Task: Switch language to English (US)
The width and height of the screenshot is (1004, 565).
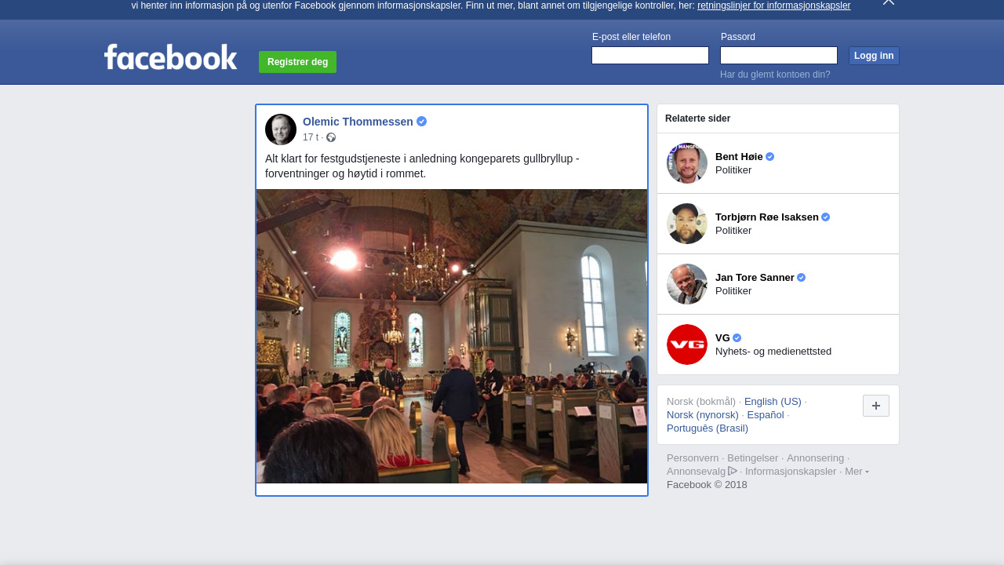Action: coord(773,402)
